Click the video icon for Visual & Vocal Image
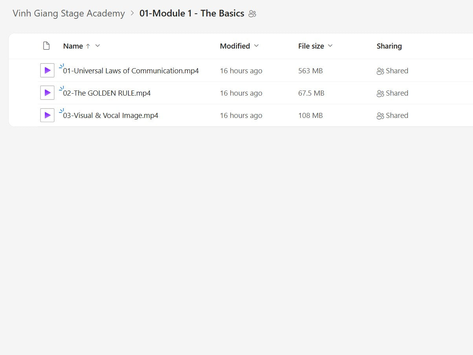Viewport: 473px width, 355px height. 47,115
